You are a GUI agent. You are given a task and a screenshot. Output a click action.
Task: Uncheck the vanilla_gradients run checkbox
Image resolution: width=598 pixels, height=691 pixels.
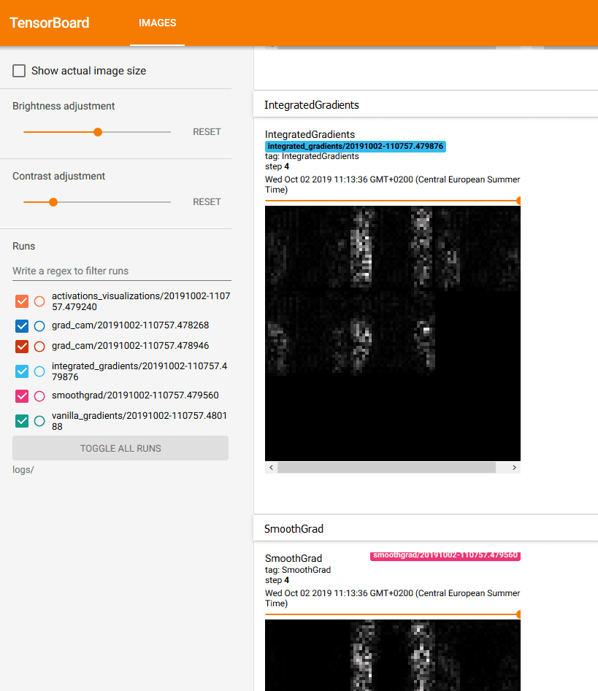point(22,421)
